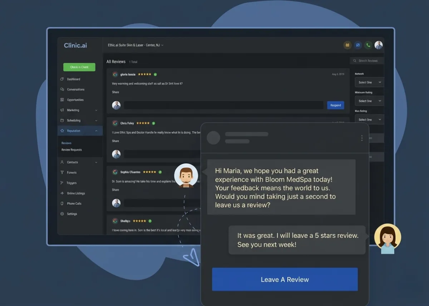Image resolution: width=429 pixels, height=306 pixels.
Task: Expand the Scheduling submenu chevron
Action: click(x=96, y=121)
